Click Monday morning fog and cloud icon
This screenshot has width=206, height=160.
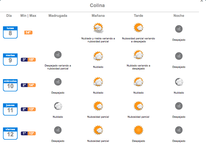(98, 28)
